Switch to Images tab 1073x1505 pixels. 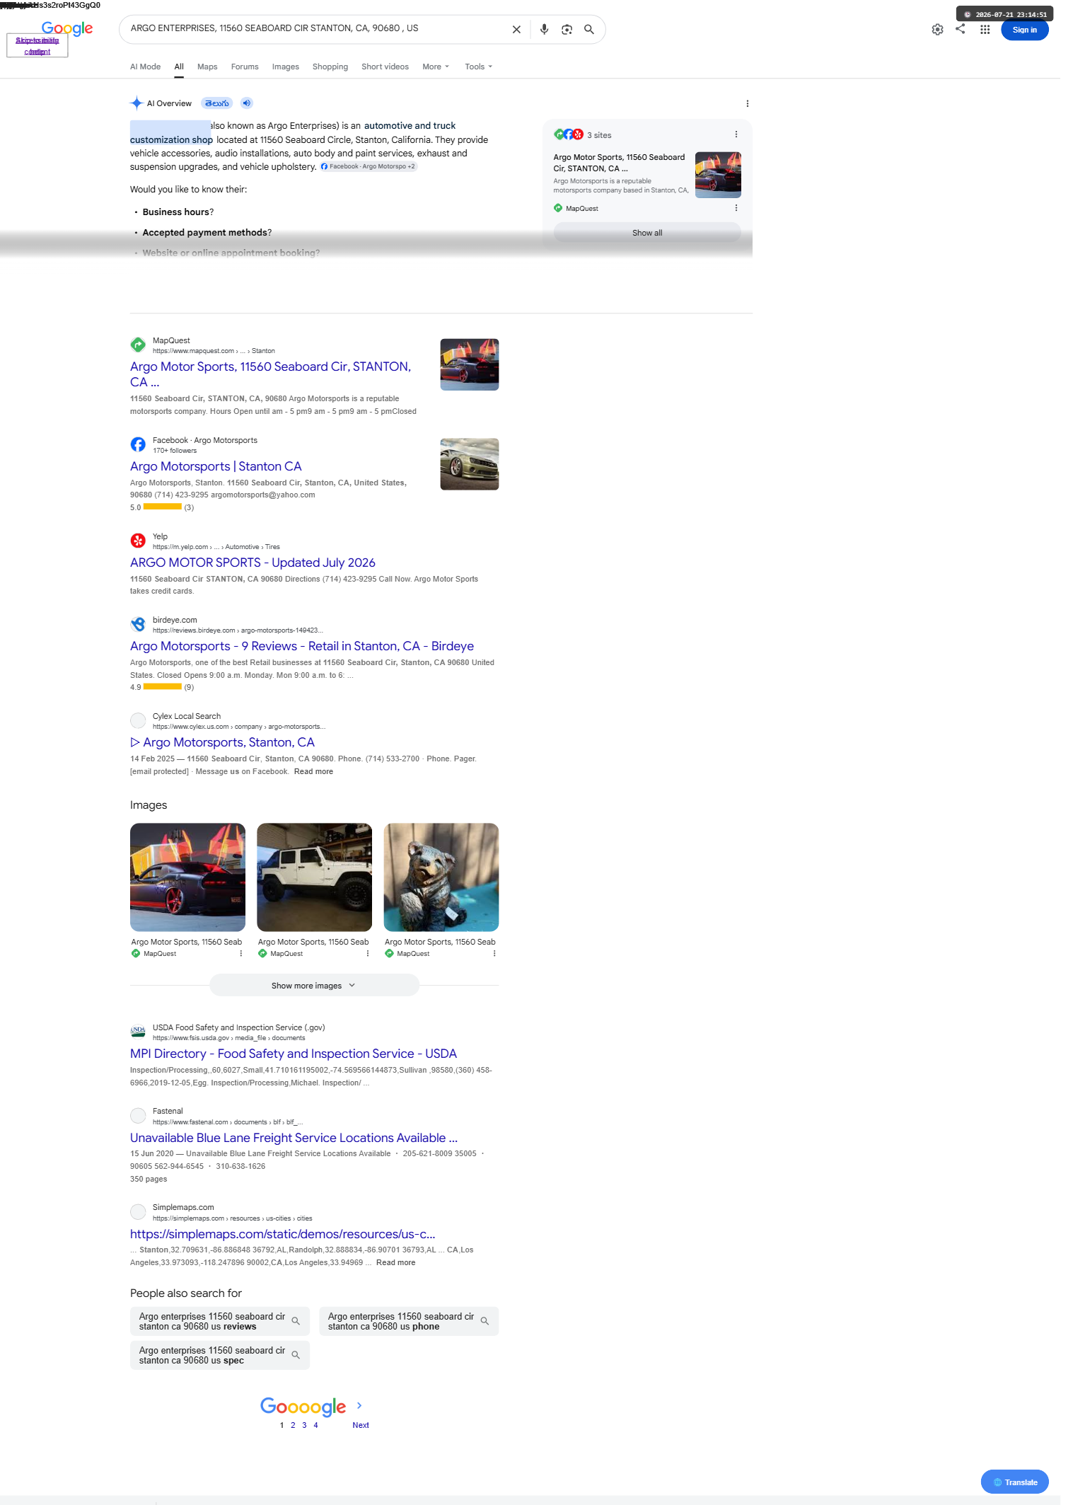pos(286,67)
